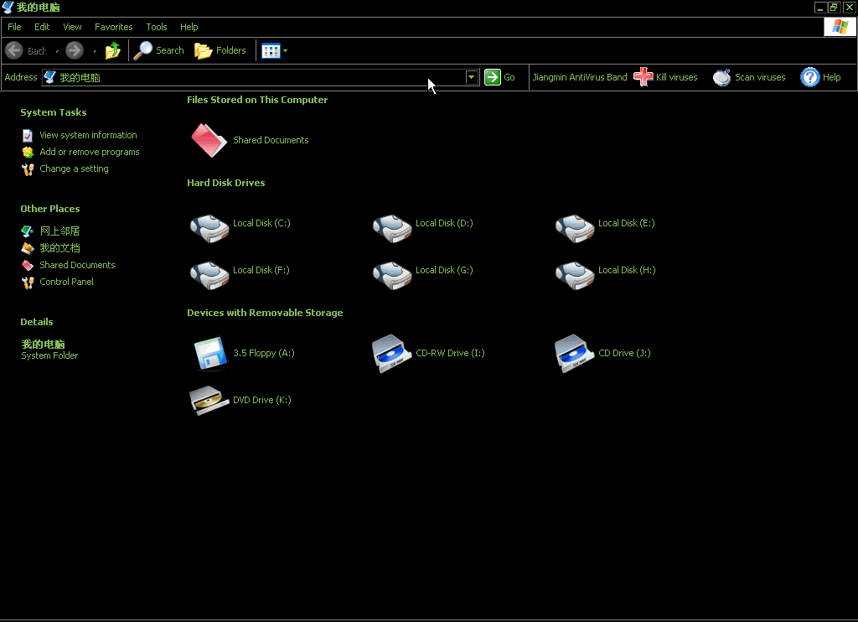Click the Up folder toolbar icon
Image resolution: width=858 pixels, height=622 pixels.
point(113,51)
